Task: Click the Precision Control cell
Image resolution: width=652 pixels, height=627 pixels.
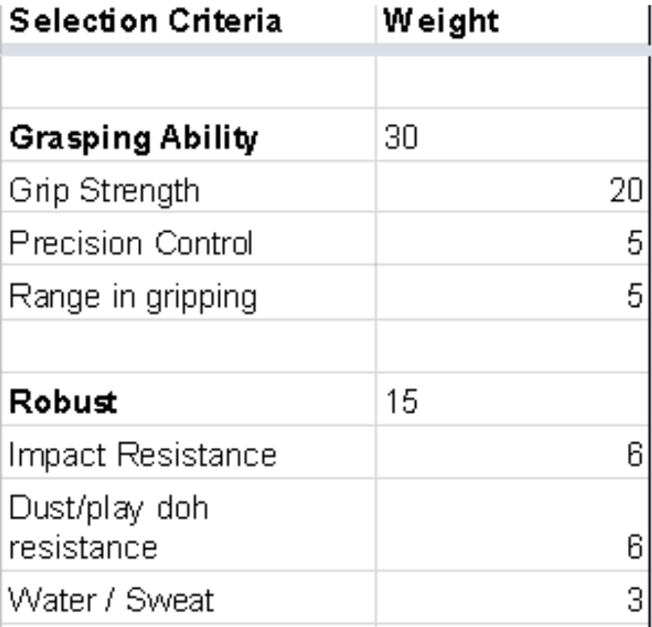Action: click(188, 238)
